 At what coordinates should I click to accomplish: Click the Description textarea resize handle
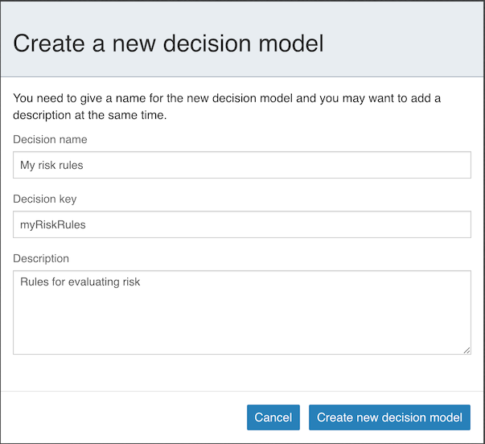(467, 351)
